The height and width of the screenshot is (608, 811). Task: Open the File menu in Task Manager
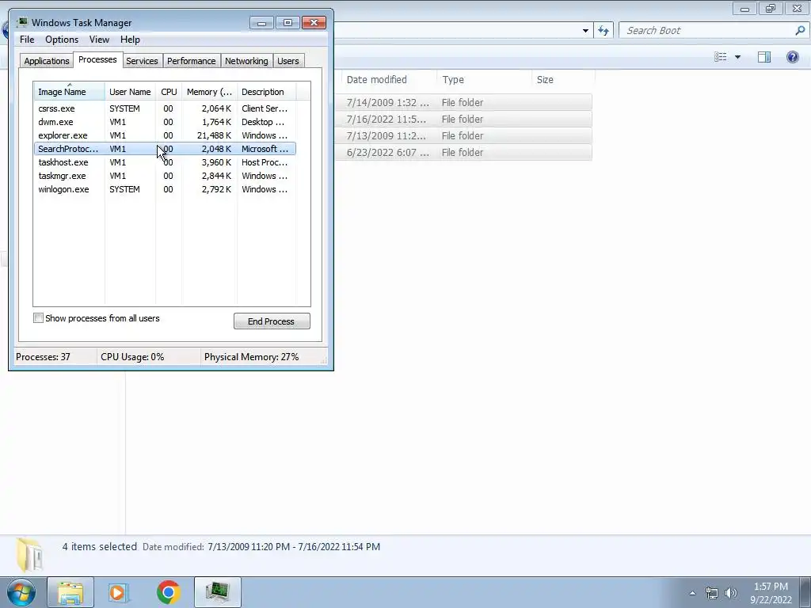coord(27,40)
